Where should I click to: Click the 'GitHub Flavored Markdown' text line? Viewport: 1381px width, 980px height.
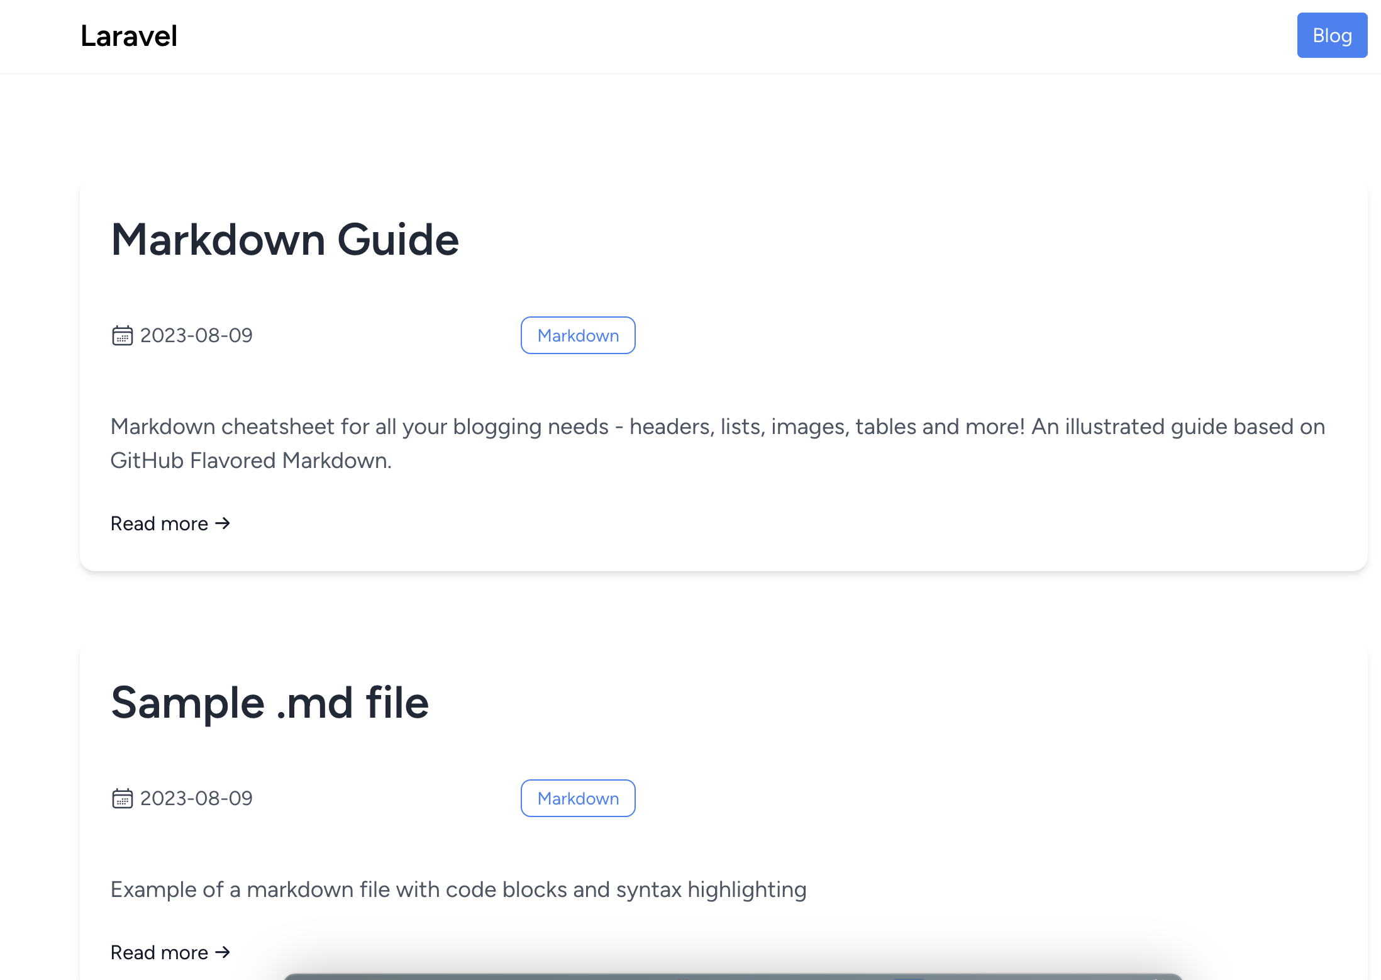250,460
